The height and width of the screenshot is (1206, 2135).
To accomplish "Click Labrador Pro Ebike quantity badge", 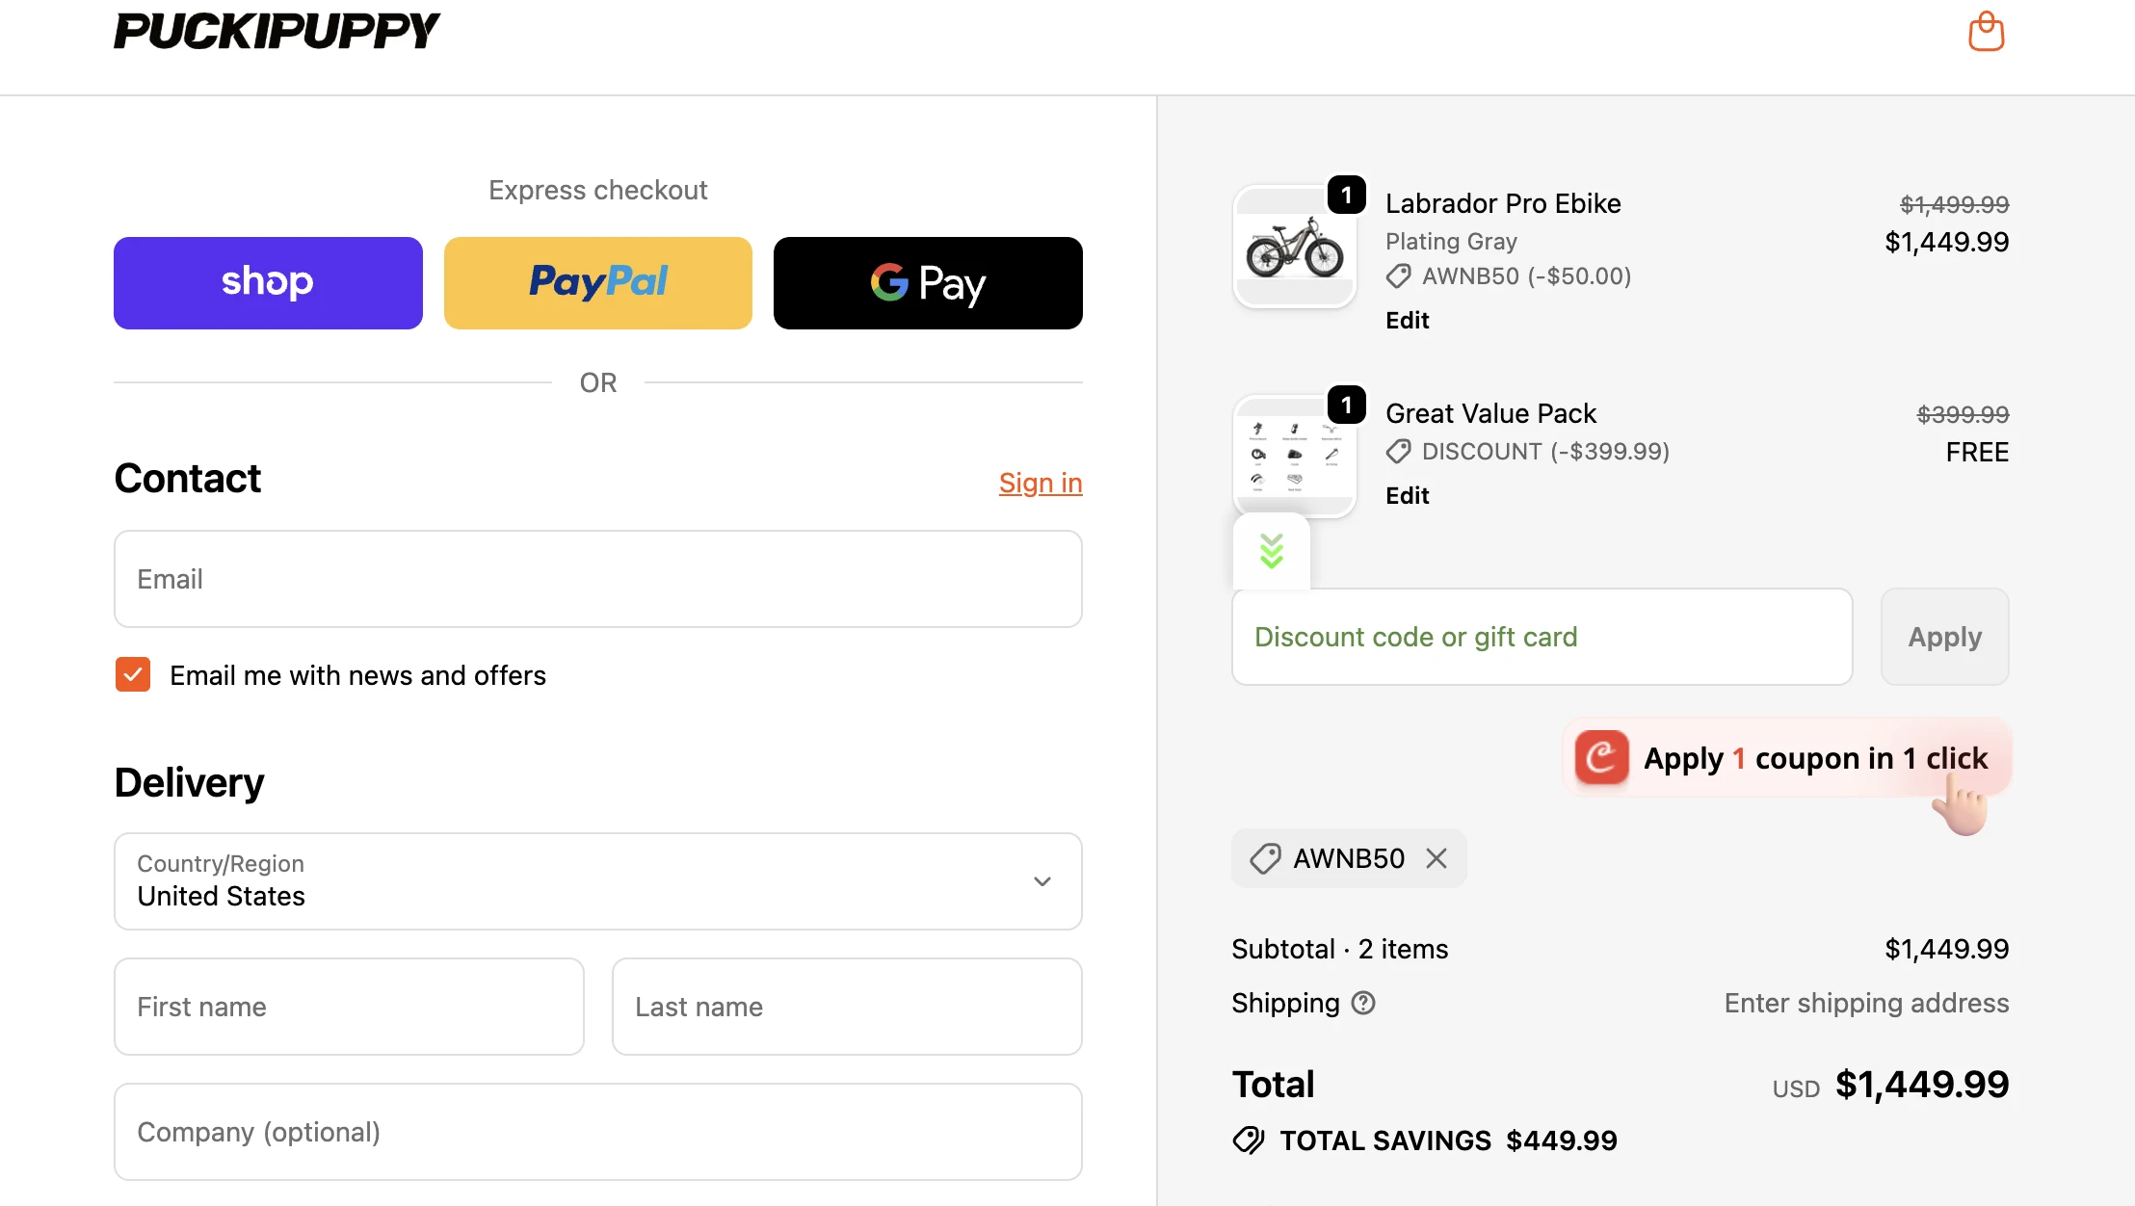I will (x=1347, y=195).
